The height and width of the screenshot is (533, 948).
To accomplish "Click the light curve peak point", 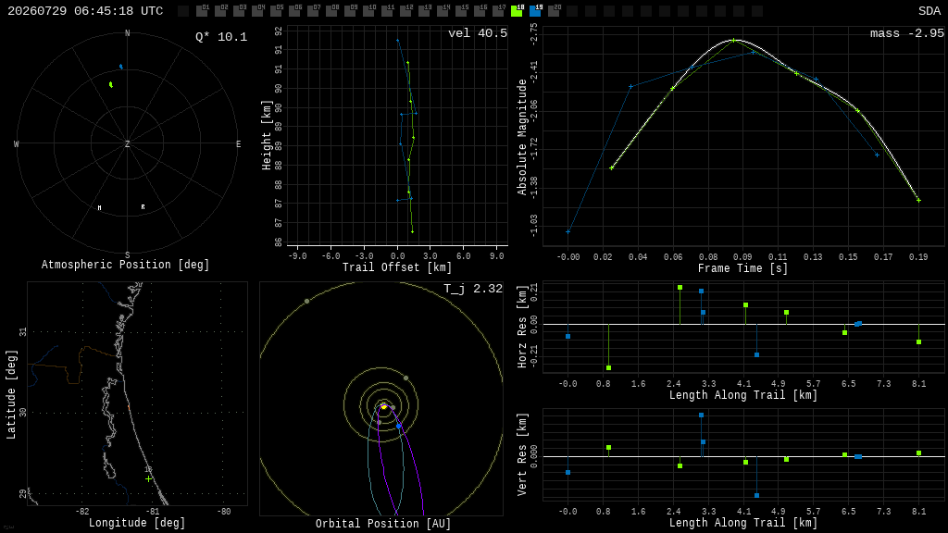I will pyautogui.click(x=733, y=41).
